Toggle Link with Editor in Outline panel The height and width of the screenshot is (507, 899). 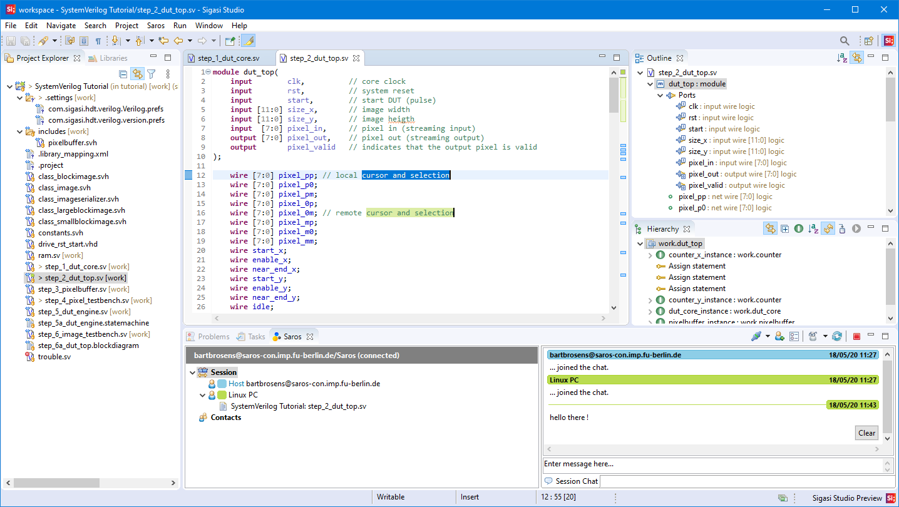tap(856, 58)
